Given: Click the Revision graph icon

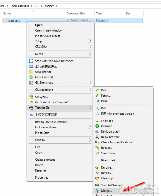Looking at the screenshot, I should pos(97,131).
